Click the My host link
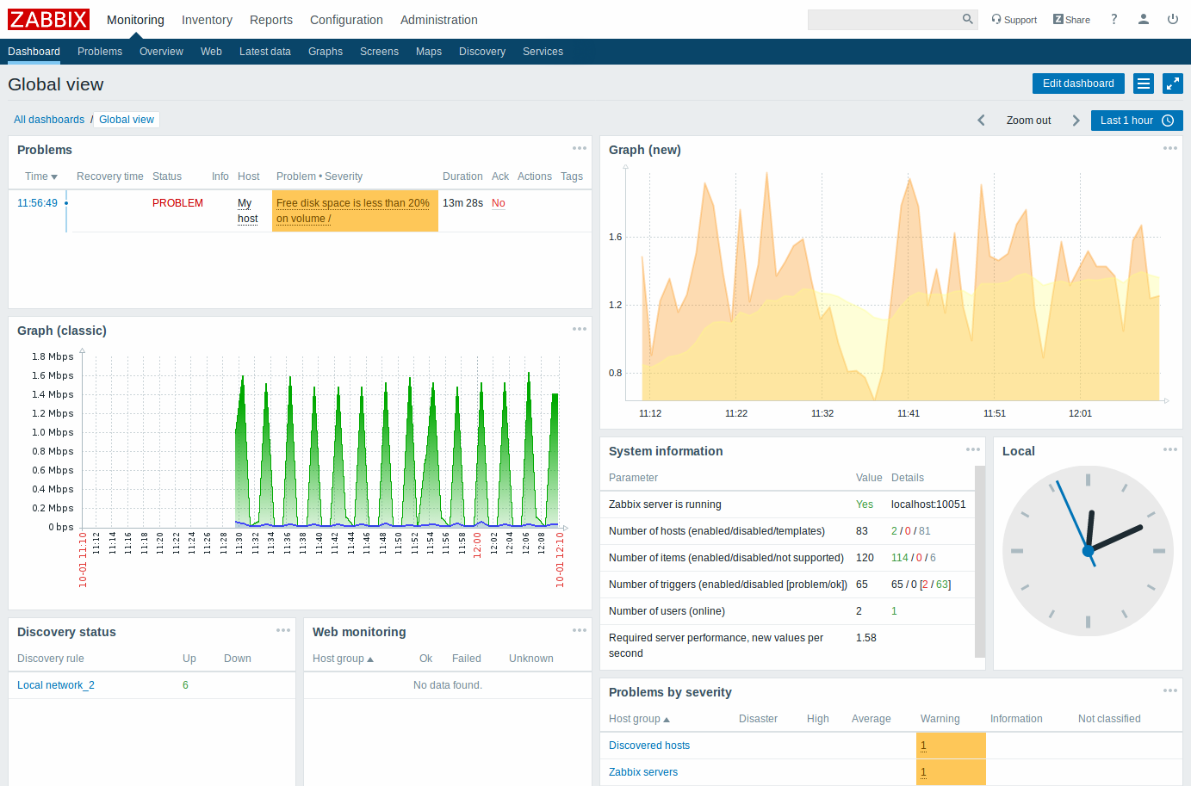The width and height of the screenshot is (1191, 786). click(248, 211)
